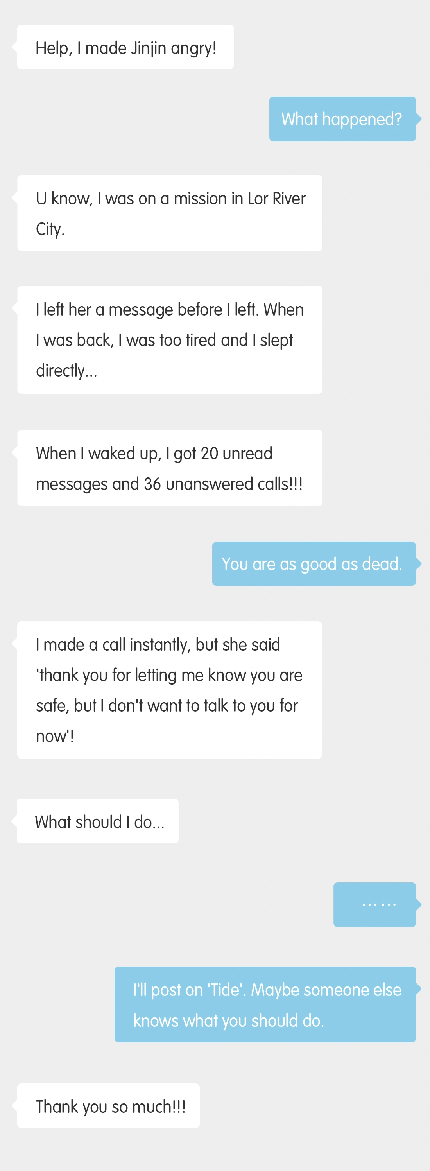Select the 'Thank you so much!!!' message
The height and width of the screenshot is (1171, 430).
coord(109,1106)
